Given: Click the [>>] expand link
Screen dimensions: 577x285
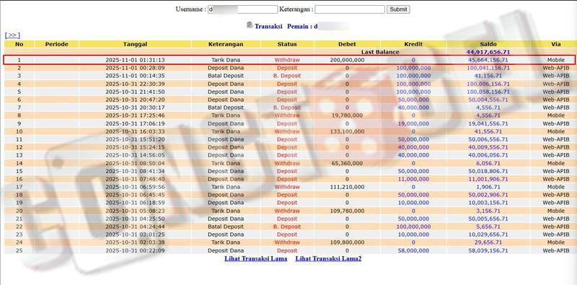Looking at the screenshot, I should [x=12, y=35].
